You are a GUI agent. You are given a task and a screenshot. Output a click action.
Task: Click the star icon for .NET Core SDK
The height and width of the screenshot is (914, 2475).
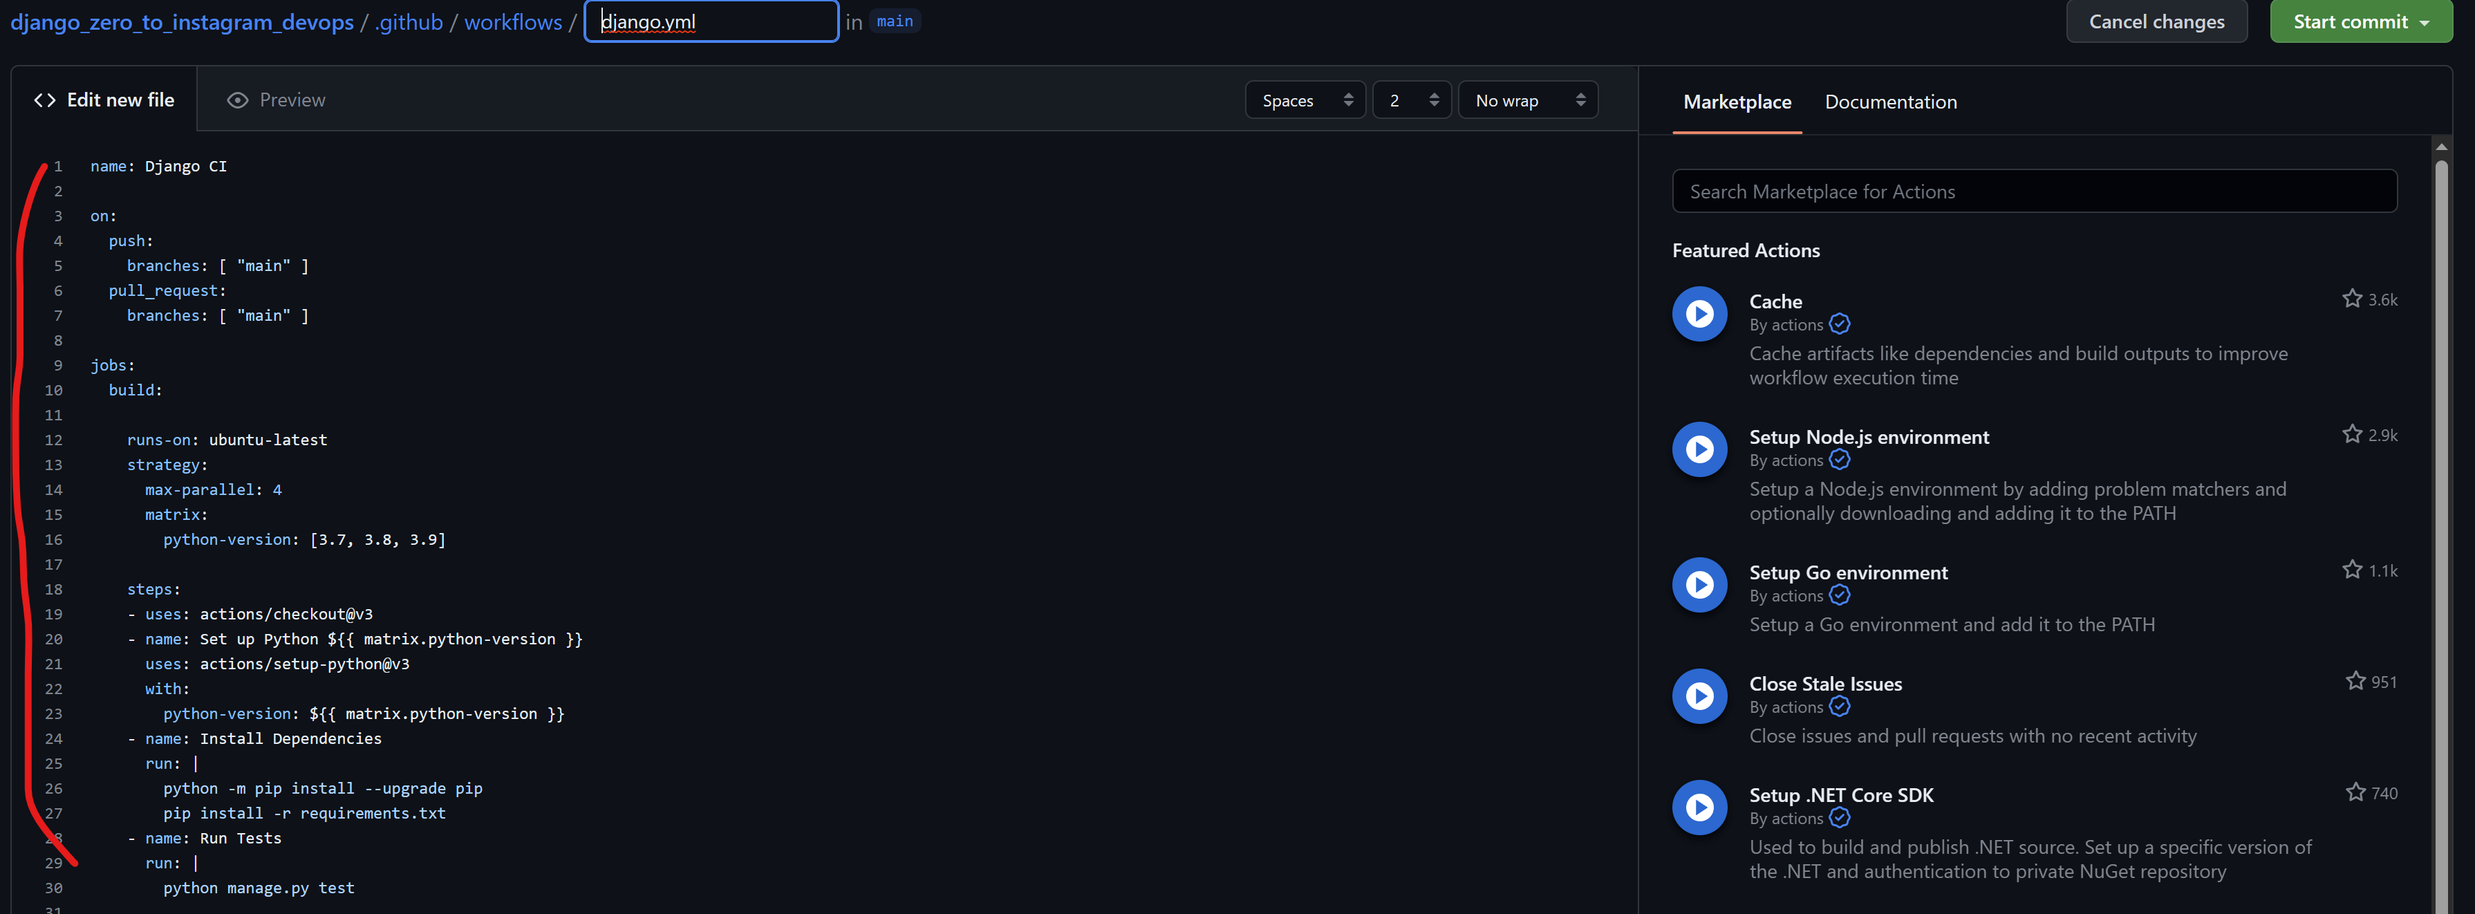2355,793
